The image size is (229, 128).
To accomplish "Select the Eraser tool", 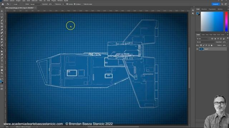I will [2, 45].
